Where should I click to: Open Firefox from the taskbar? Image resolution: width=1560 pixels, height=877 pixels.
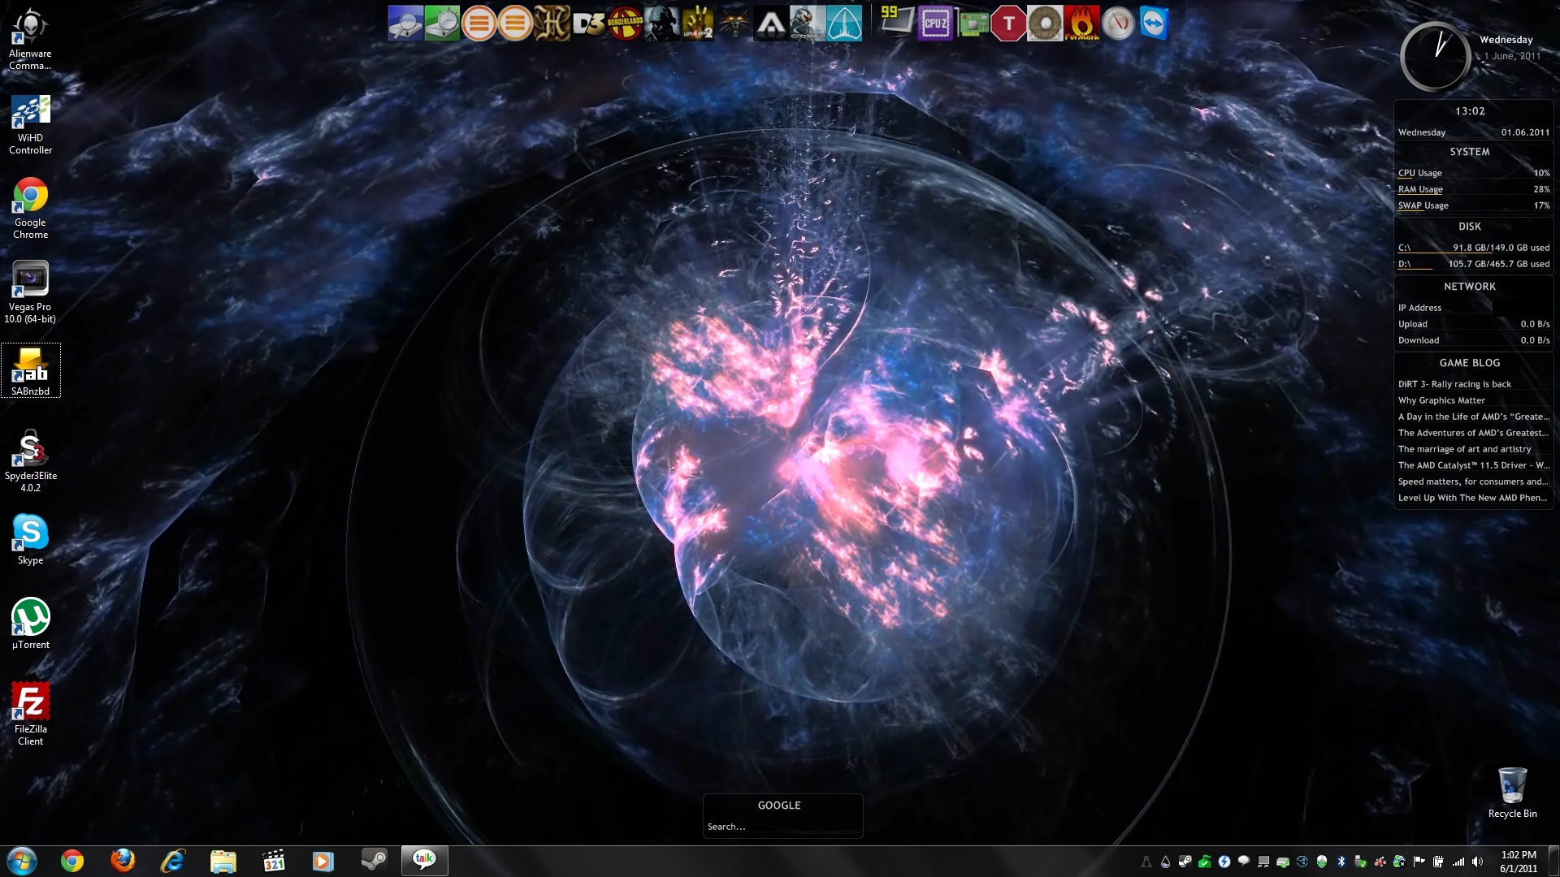[123, 860]
